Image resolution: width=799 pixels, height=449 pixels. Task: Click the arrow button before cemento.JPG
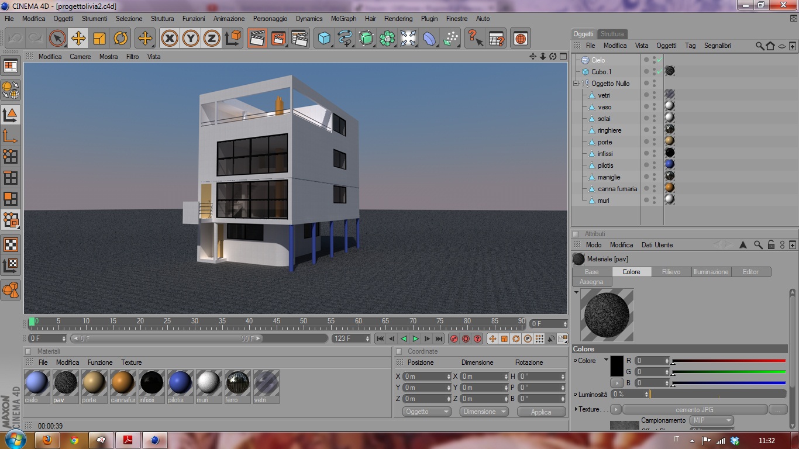tap(616, 409)
